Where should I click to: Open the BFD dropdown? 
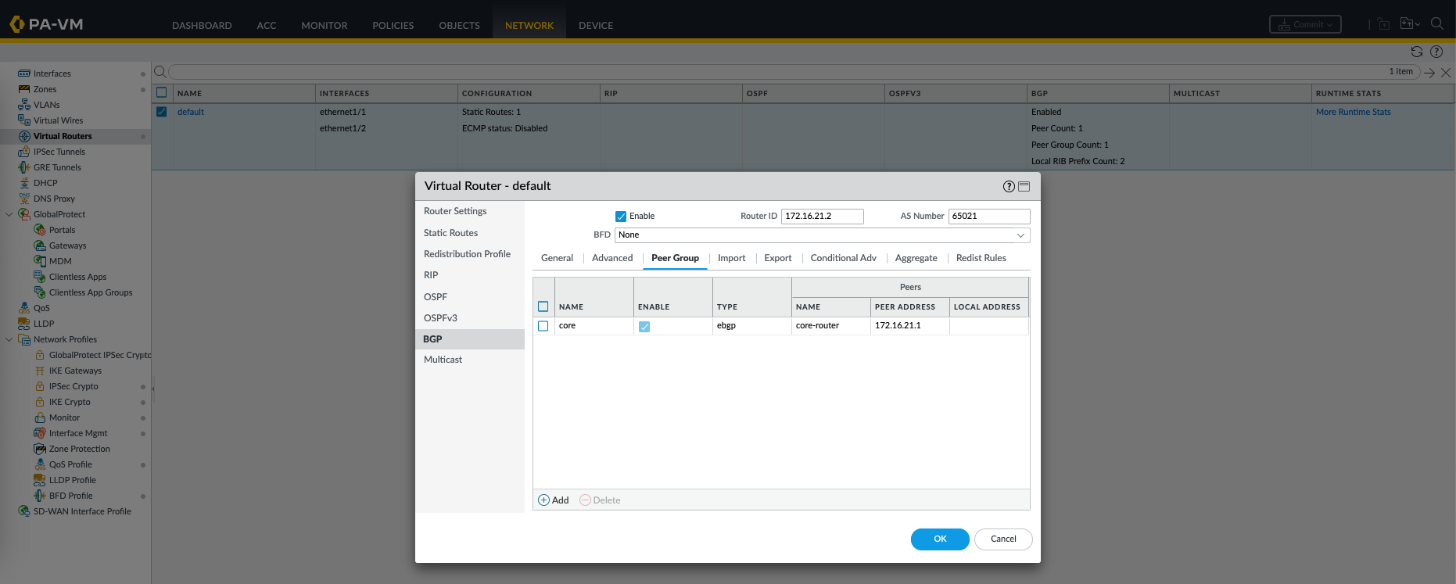point(822,235)
